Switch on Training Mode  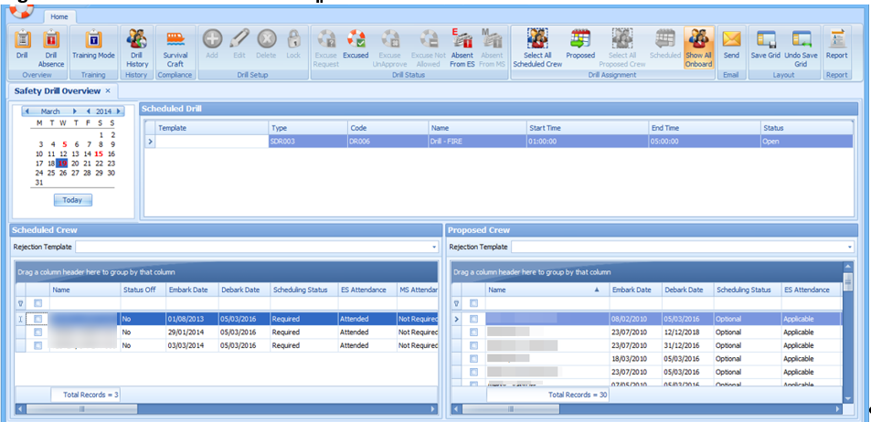pyautogui.click(x=93, y=45)
